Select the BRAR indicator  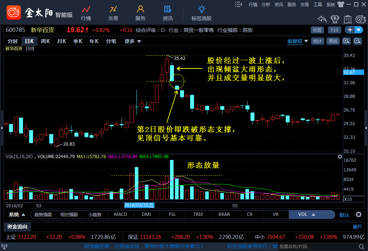(x=224, y=214)
